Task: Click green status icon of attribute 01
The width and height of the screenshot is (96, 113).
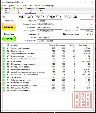Action: pyautogui.click(x=4, y=48)
